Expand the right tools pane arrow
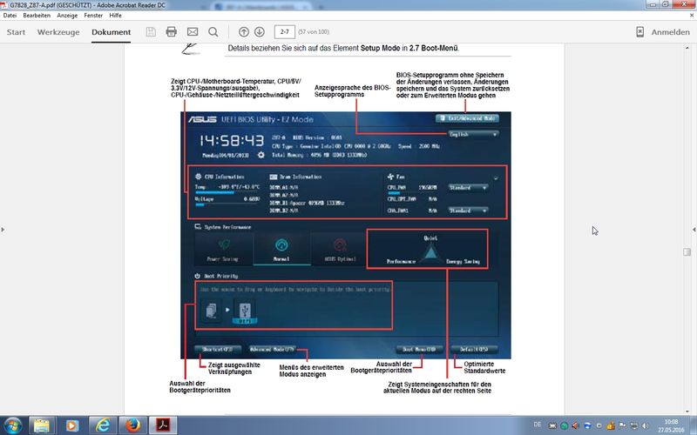 (x=694, y=230)
